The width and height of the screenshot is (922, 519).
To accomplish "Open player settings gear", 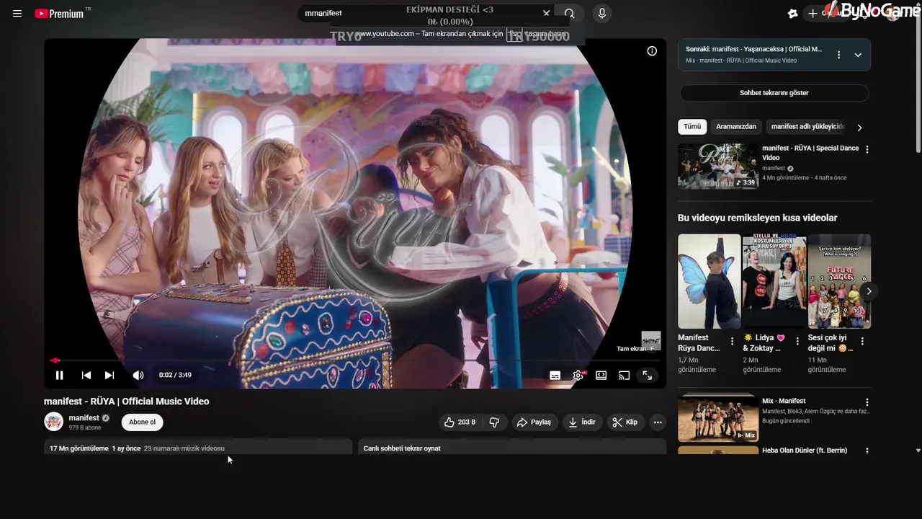I will pyautogui.click(x=578, y=375).
